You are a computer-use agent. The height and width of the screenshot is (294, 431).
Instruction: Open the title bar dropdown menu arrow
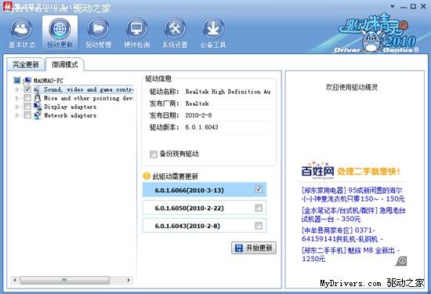point(393,6)
